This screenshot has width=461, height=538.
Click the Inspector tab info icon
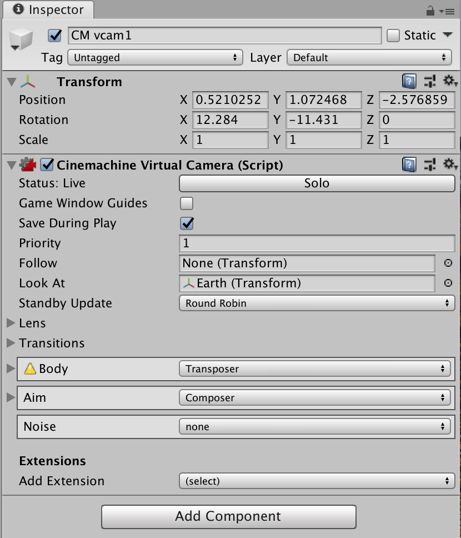pos(18,9)
